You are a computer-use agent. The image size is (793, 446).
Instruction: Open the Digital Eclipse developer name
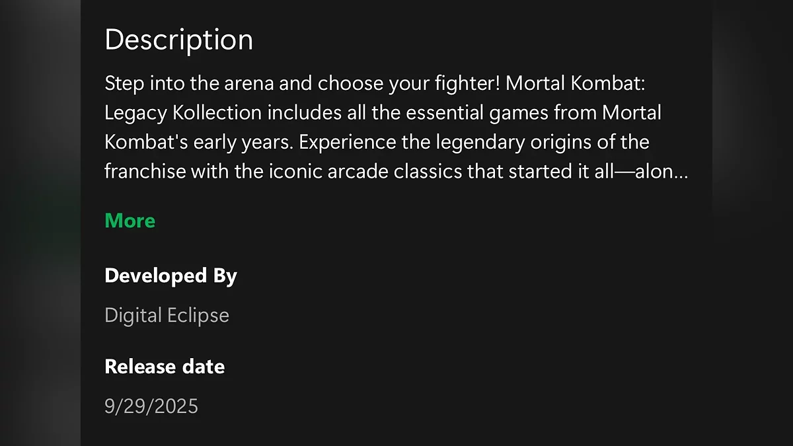[167, 315]
